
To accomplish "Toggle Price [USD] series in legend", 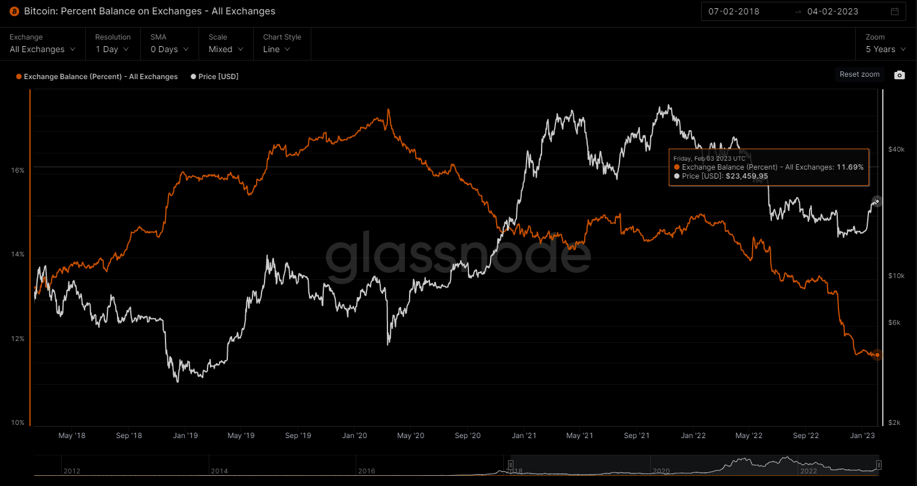I will pos(214,77).
